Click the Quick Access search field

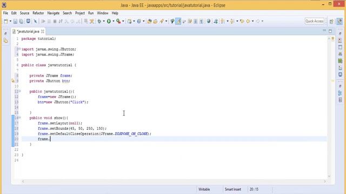click(315, 21)
